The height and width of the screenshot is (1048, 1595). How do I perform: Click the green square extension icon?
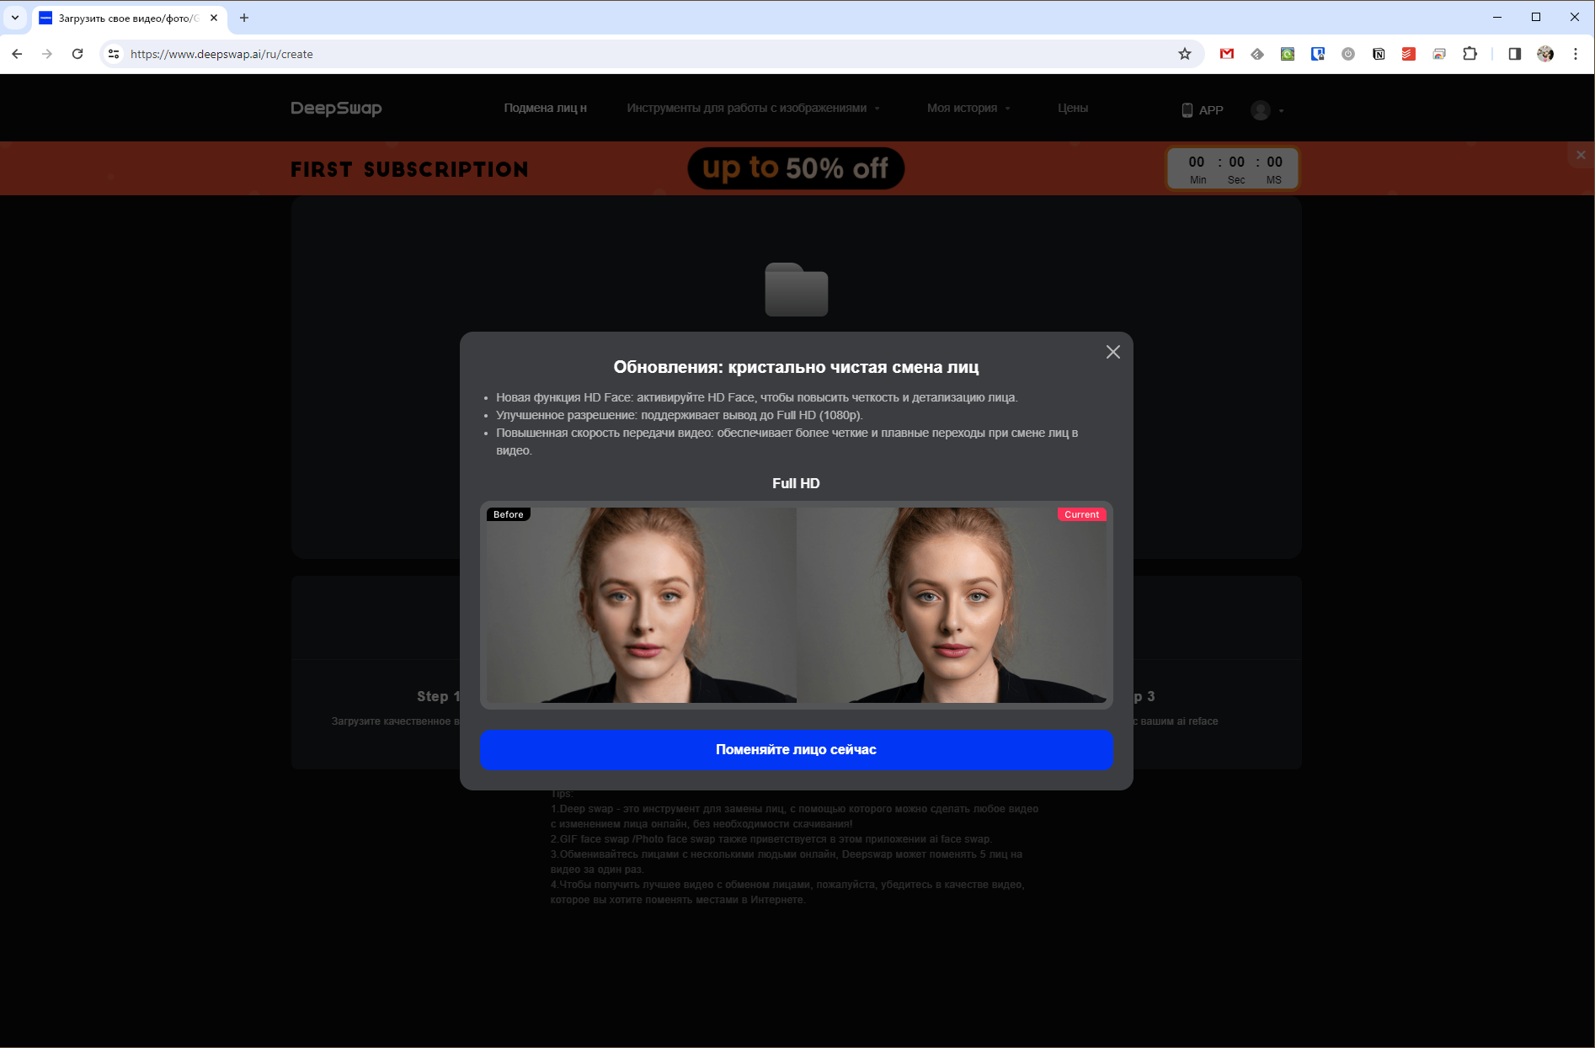(1288, 54)
